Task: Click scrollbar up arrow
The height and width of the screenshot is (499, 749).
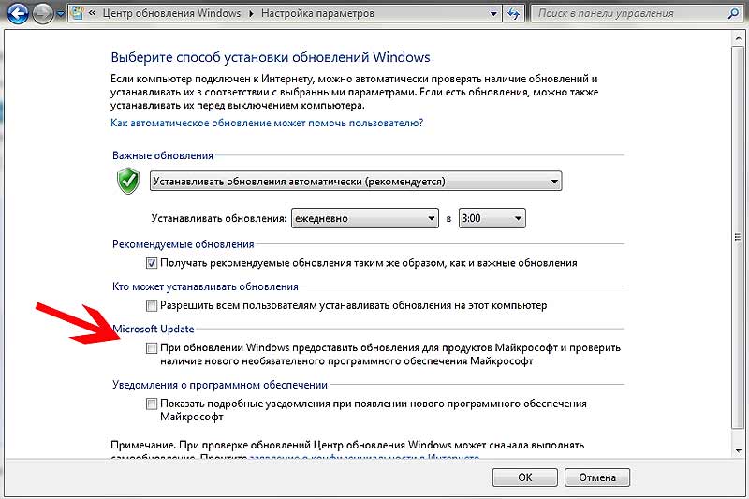Action: (738, 37)
